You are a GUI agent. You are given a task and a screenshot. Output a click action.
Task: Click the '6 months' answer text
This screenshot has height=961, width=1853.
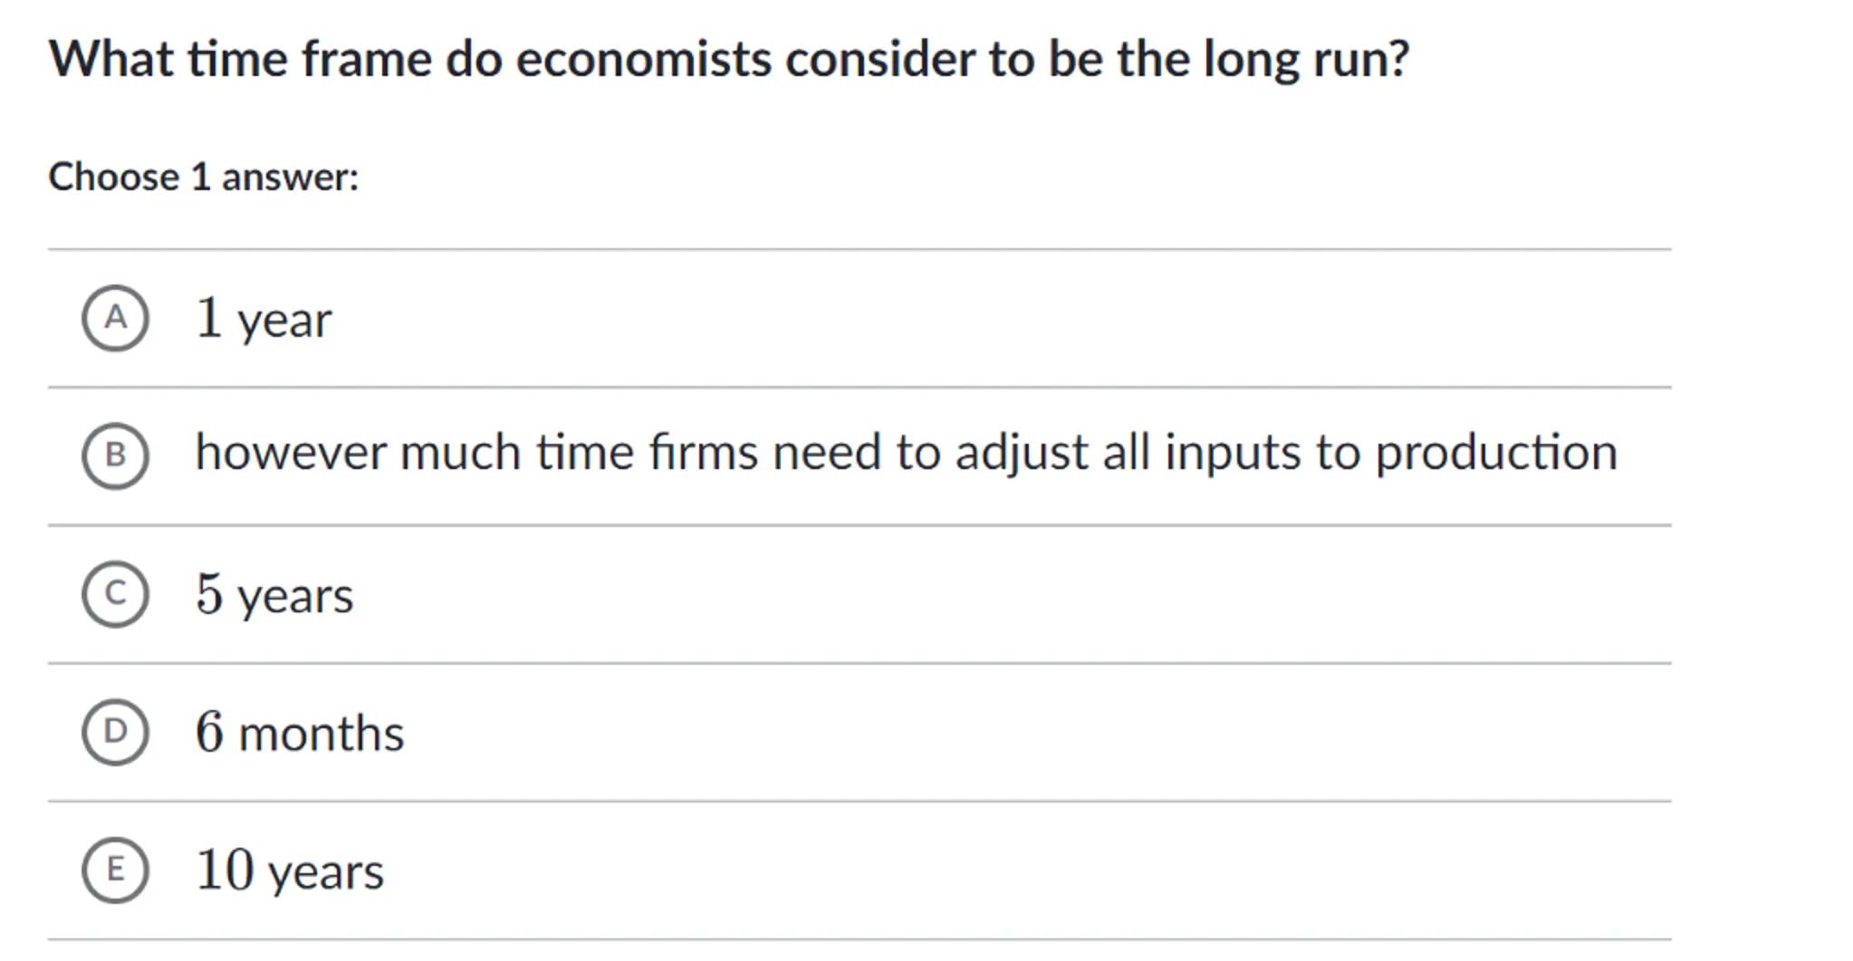(300, 733)
